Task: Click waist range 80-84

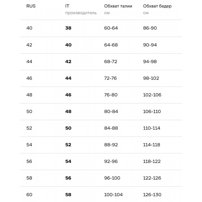Action: (111, 111)
